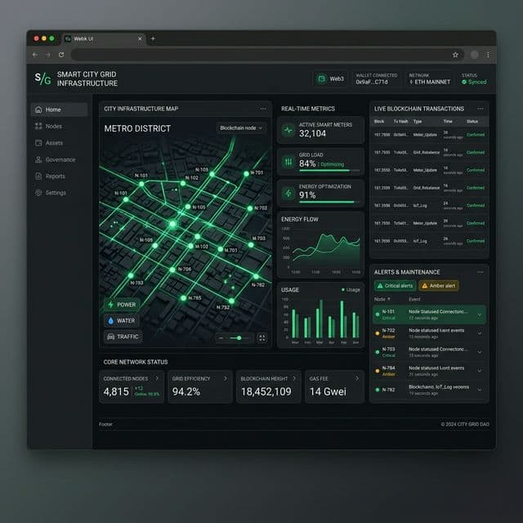Open Governance in the sidebar
Image resolution: width=523 pixels, height=523 pixels.
coord(60,159)
